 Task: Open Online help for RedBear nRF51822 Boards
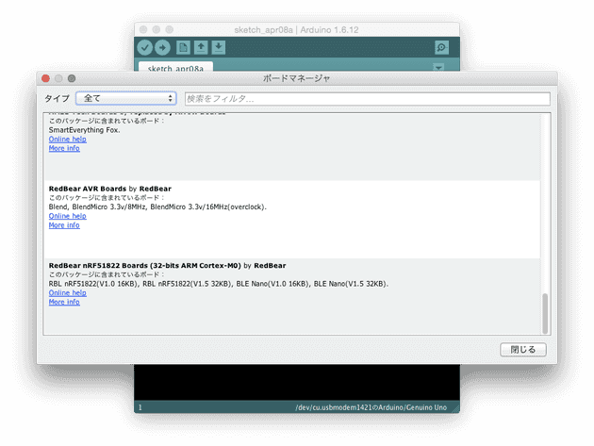coord(67,293)
